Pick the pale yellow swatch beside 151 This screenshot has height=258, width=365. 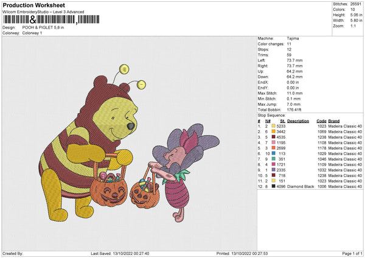[274, 181]
